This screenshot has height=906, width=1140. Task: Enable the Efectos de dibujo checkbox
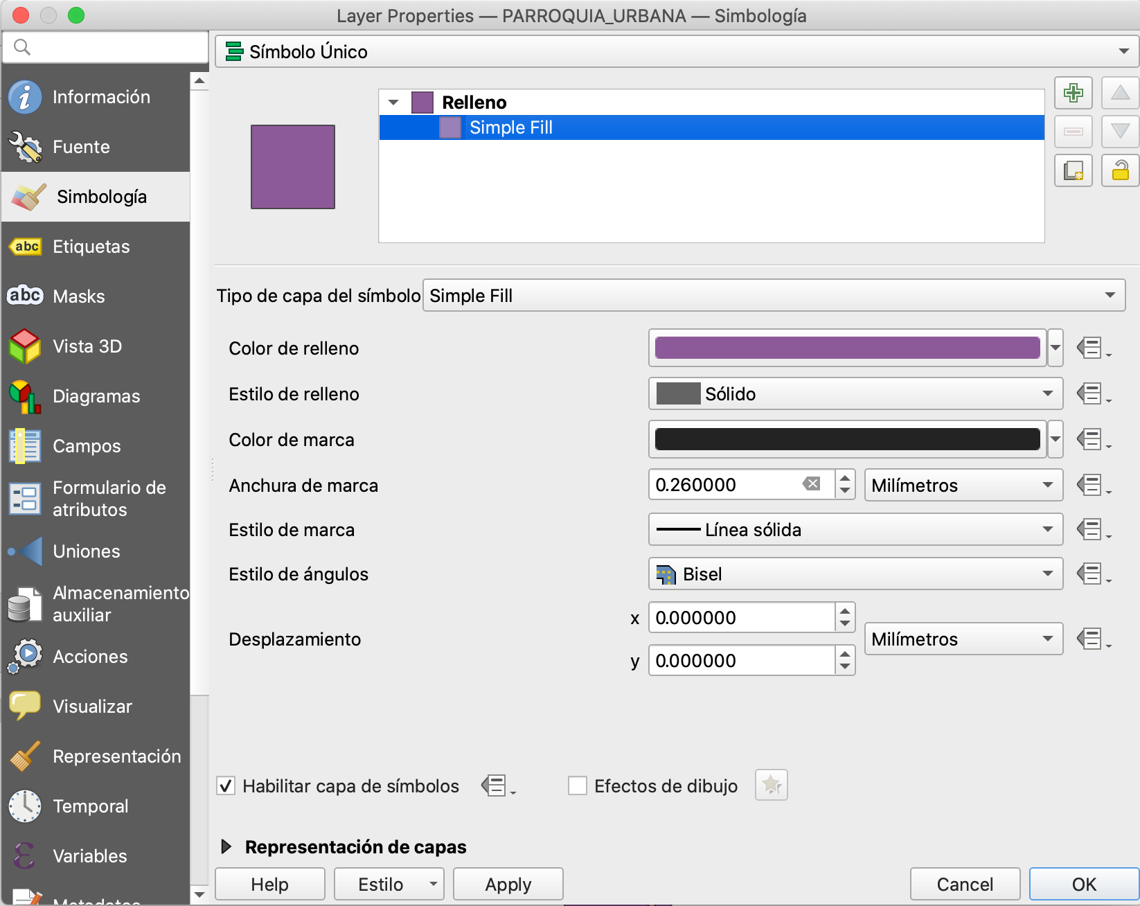click(577, 785)
